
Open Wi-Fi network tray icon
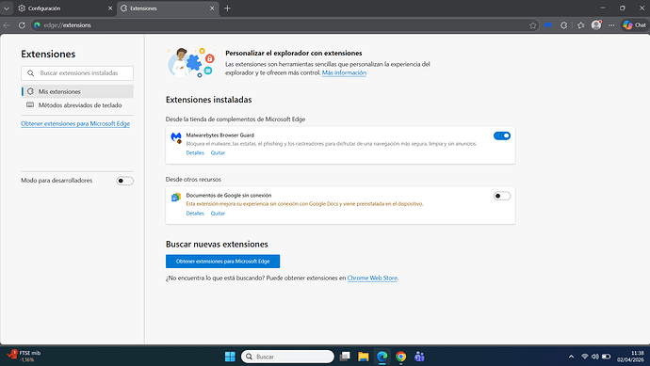[x=584, y=357]
